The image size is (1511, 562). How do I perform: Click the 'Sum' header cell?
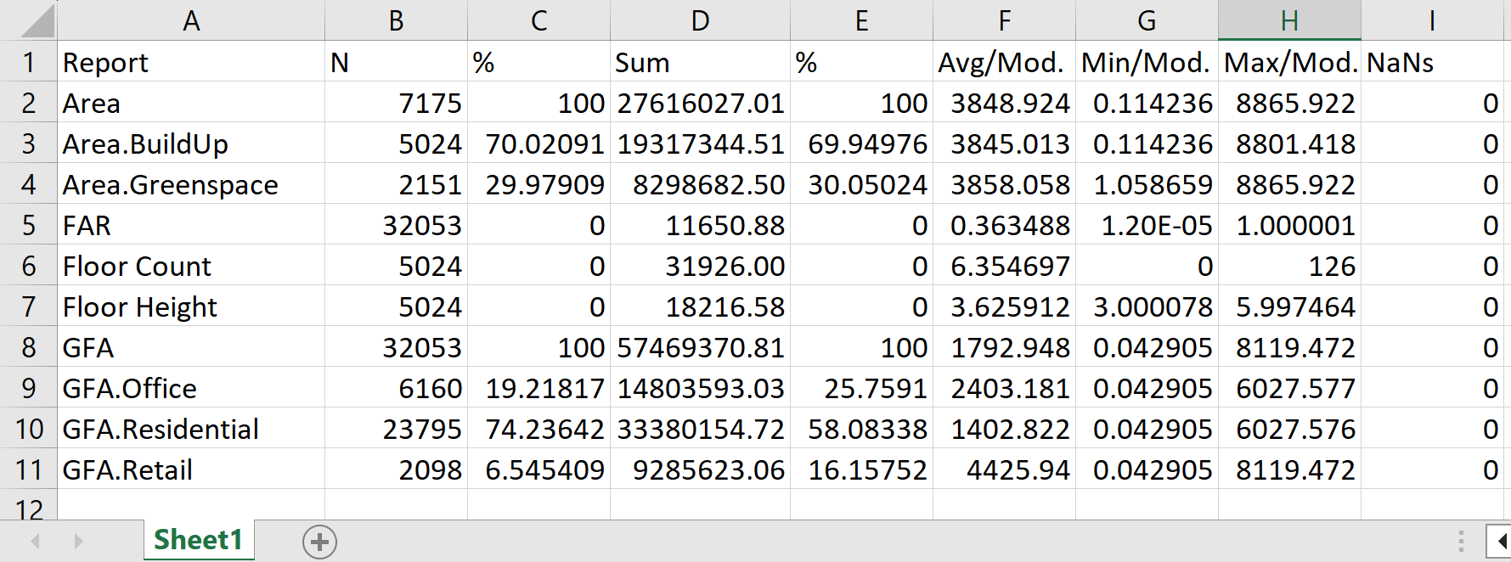click(700, 62)
